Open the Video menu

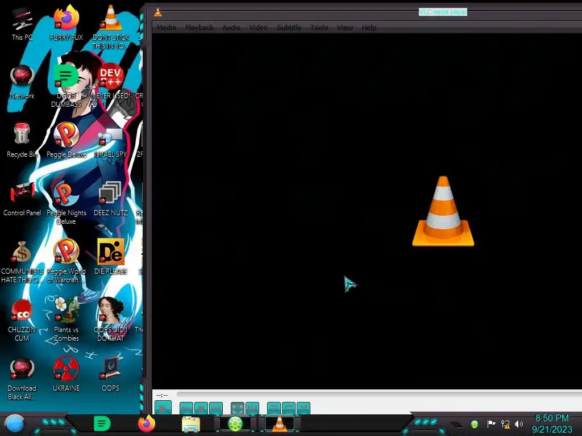(x=259, y=27)
